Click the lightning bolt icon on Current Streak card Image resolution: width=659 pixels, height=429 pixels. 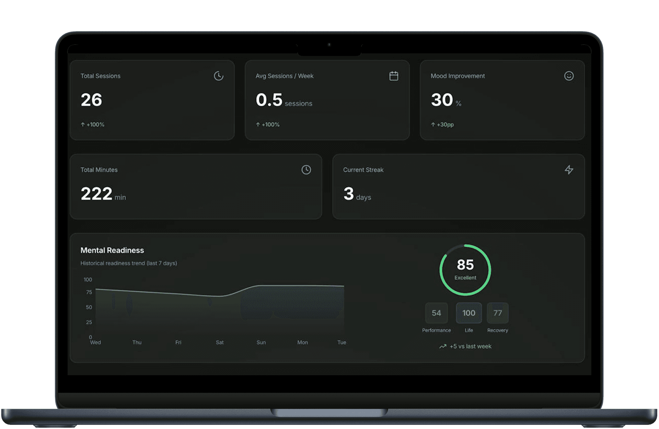569,170
